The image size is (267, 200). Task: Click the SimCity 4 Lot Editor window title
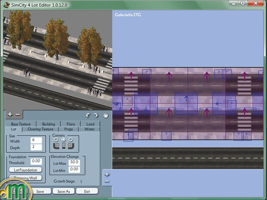coord(39,5)
